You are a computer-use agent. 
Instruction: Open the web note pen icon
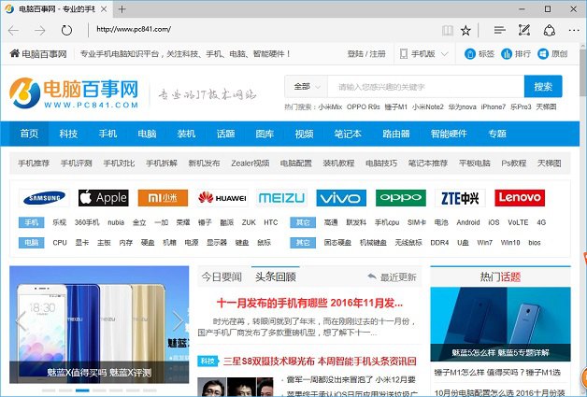(x=524, y=30)
